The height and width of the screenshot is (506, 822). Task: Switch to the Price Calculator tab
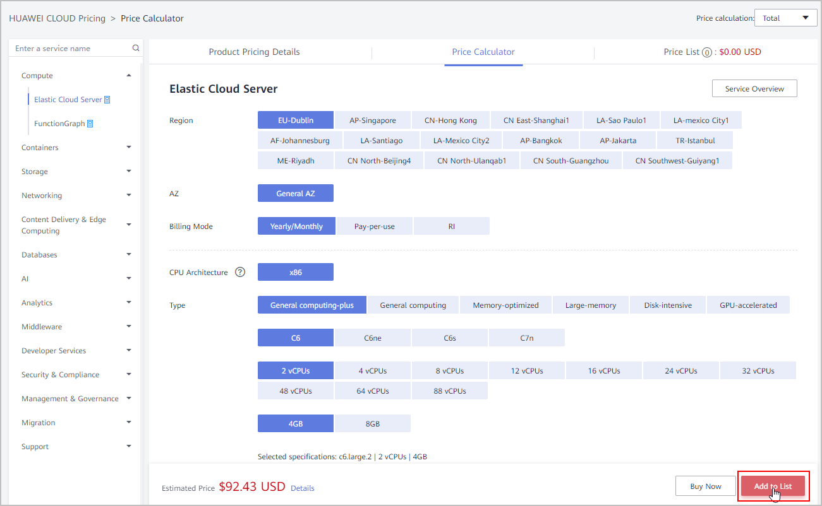point(483,52)
